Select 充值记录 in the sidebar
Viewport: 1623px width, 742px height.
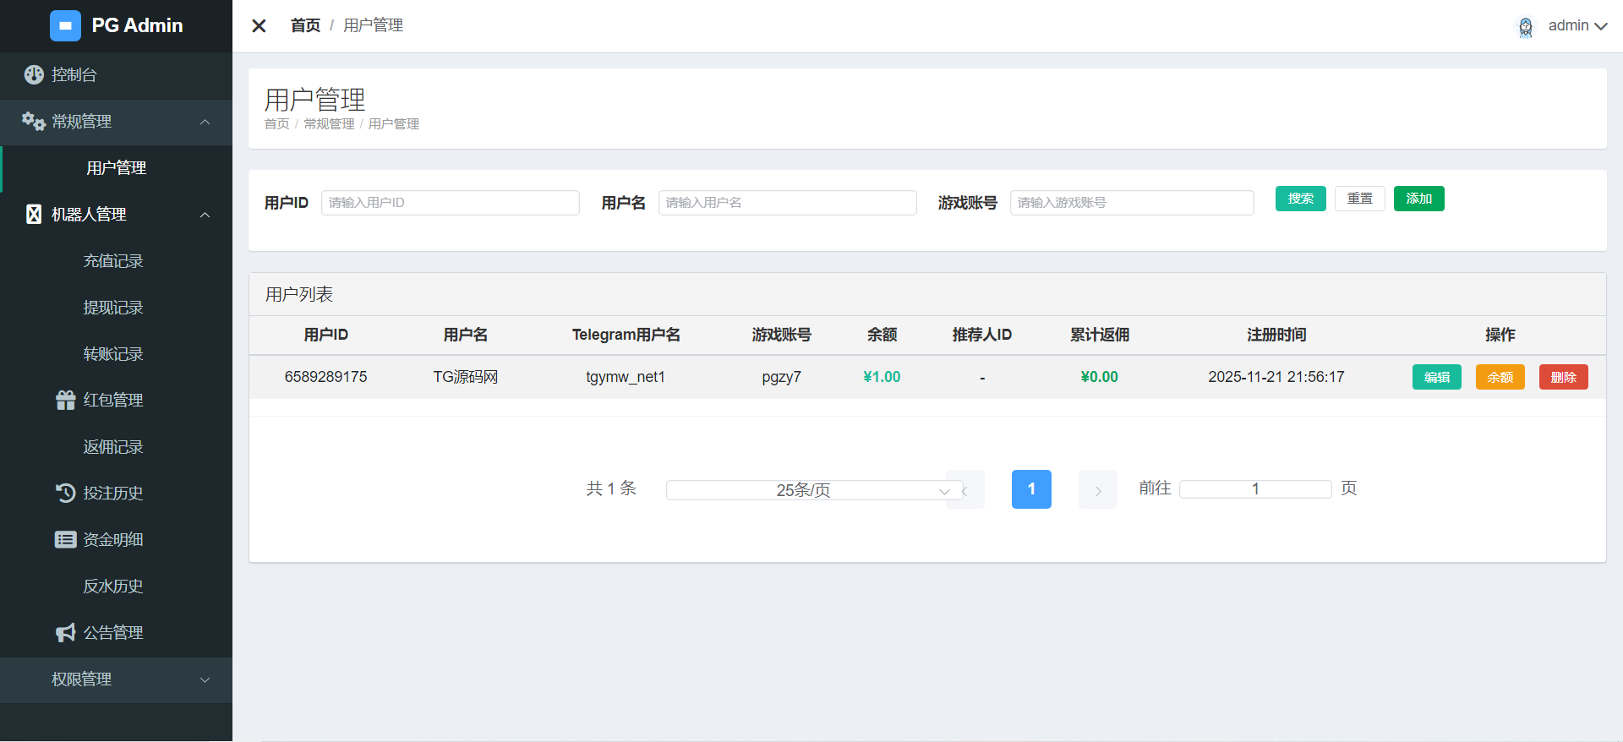coord(113,261)
